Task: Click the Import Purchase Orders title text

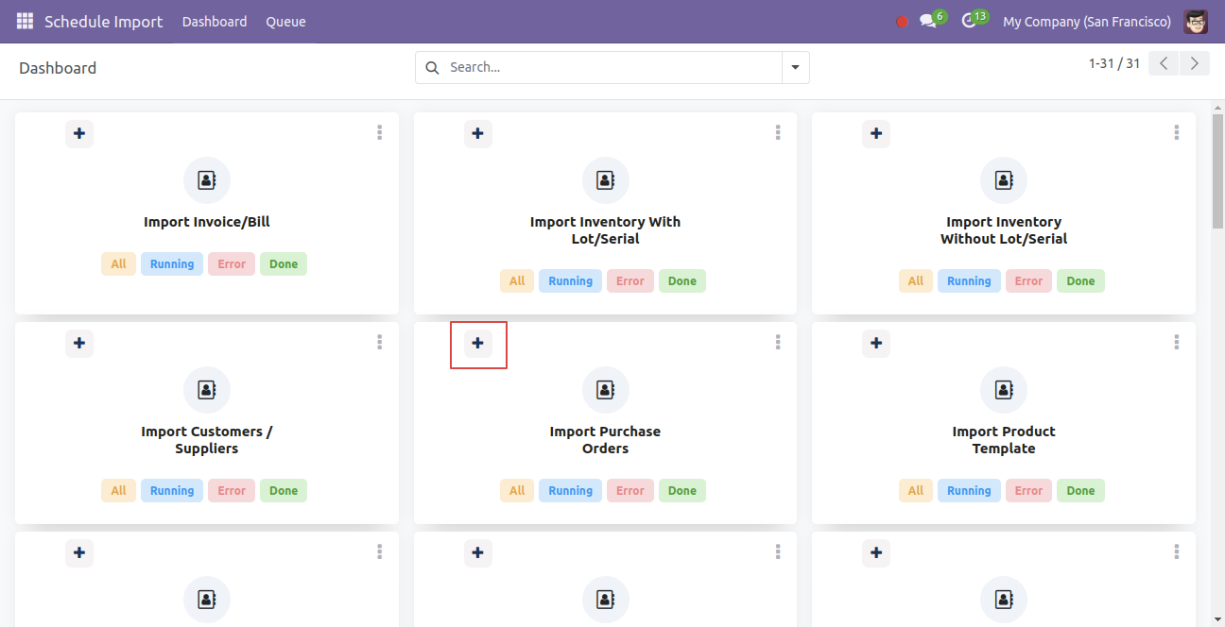Action: [605, 440]
